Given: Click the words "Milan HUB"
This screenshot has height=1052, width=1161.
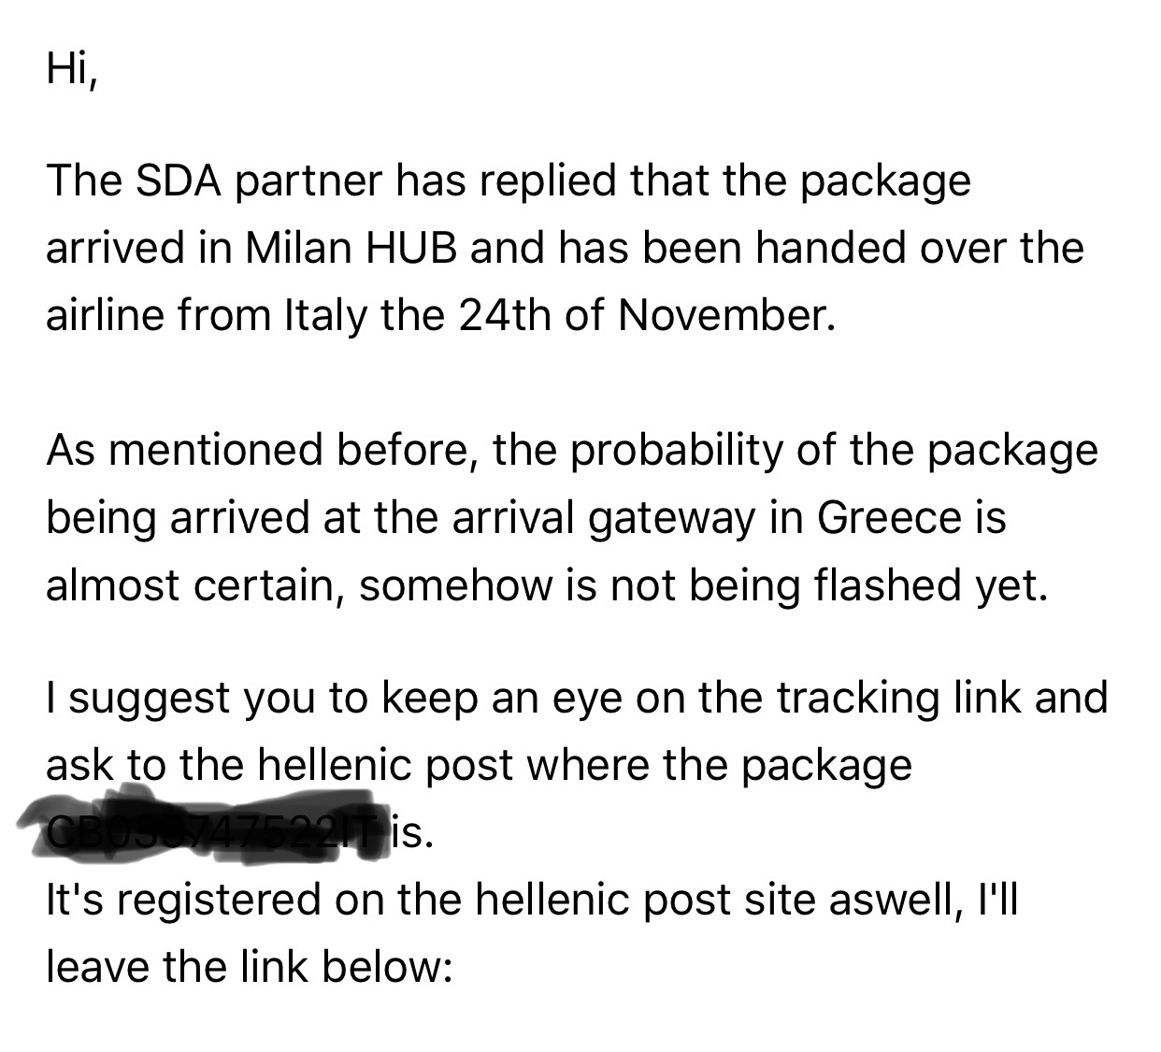Looking at the screenshot, I should click(x=352, y=247).
